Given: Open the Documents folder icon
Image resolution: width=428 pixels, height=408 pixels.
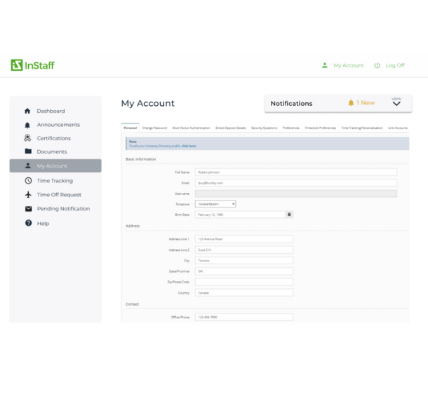Looking at the screenshot, I should 27,151.
